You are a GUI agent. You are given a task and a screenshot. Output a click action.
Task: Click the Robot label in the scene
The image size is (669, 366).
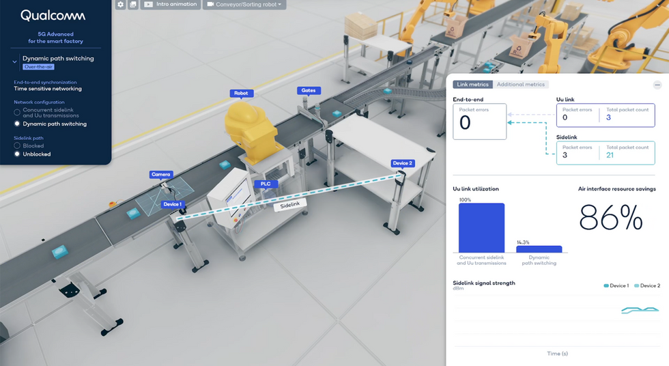click(x=241, y=93)
